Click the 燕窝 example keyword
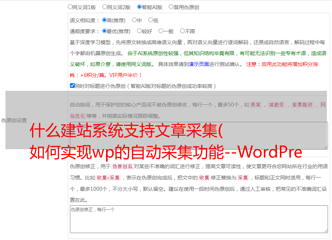The height and width of the screenshot is (240, 332). pyautogui.click(x=256, y=105)
